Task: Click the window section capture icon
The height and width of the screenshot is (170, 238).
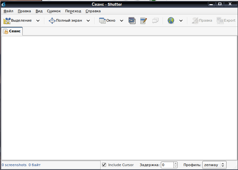Action: pyautogui.click(x=132, y=21)
